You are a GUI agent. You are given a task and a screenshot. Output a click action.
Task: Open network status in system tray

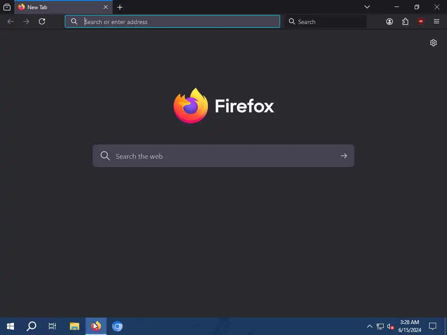coord(380,326)
